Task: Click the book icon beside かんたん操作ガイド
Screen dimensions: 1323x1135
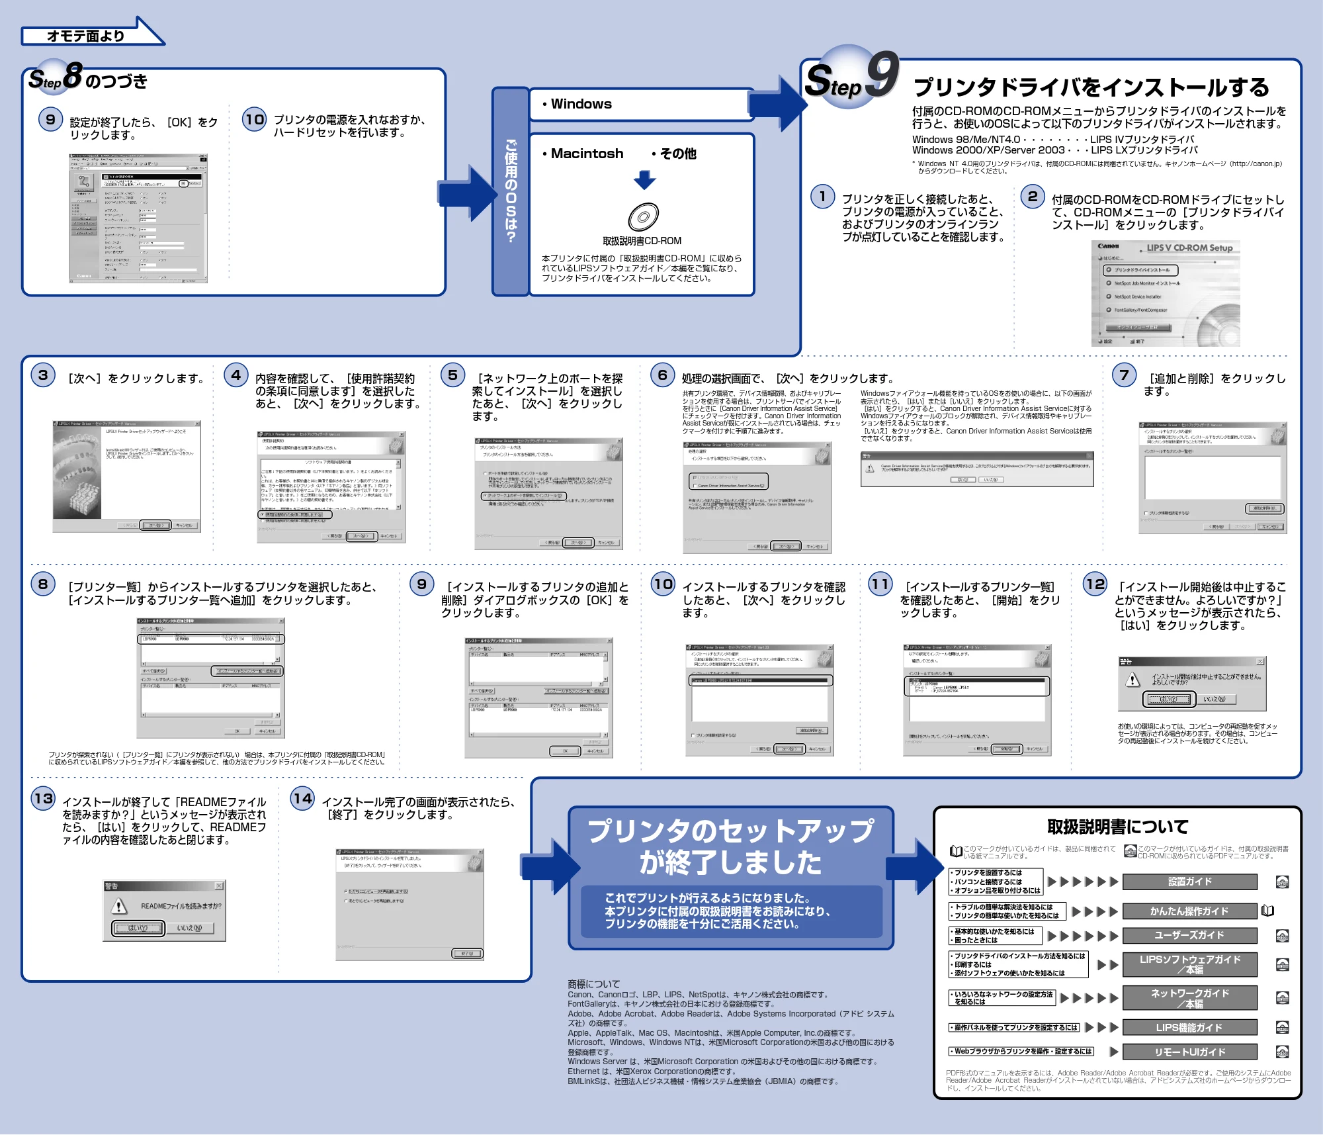Action: click(1267, 911)
